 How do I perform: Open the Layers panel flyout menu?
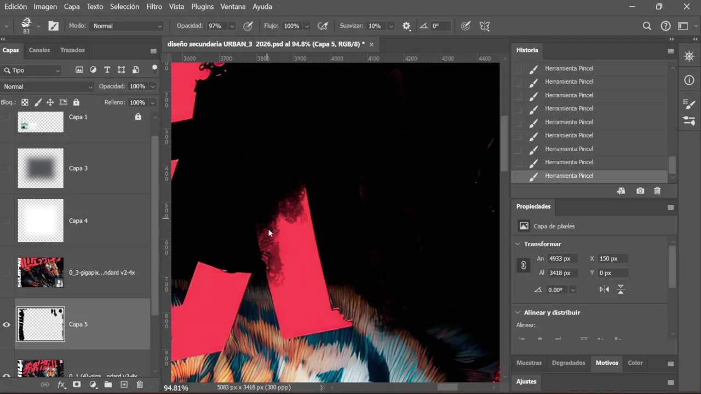[153, 51]
